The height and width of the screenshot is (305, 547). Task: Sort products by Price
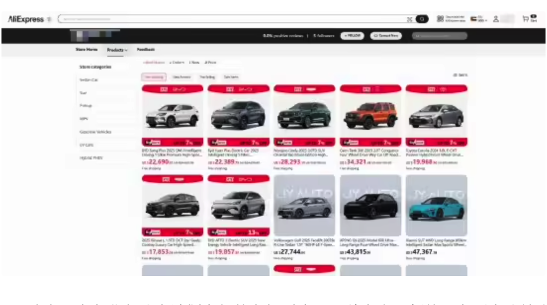pos(210,62)
